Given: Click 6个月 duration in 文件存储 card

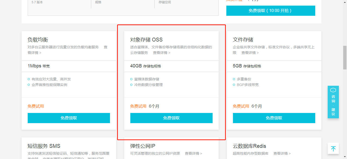Looking at the screenshot, I should pyautogui.click(x=257, y=106).
